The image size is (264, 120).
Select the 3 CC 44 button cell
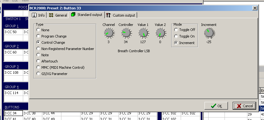(x=52, y=113)
